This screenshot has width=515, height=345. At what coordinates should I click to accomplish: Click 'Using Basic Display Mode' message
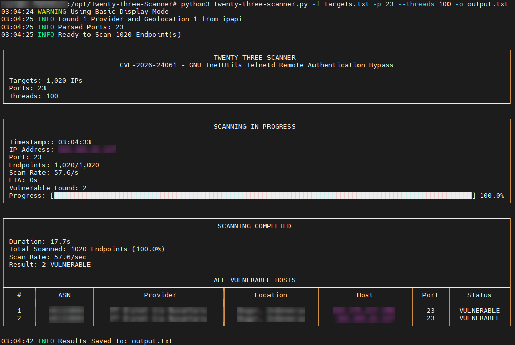click(119, 11)
